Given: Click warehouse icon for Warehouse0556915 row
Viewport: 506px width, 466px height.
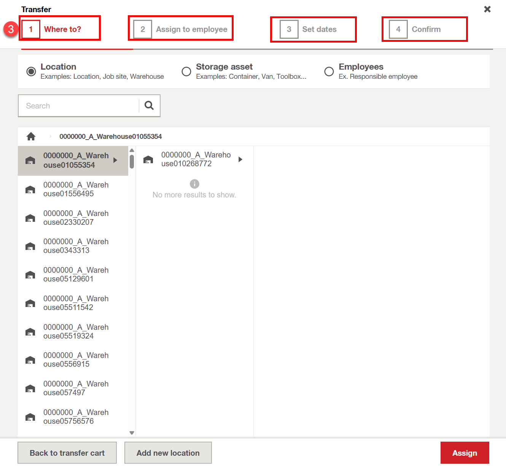Looking at the screenshot, I should coord(30,360).
